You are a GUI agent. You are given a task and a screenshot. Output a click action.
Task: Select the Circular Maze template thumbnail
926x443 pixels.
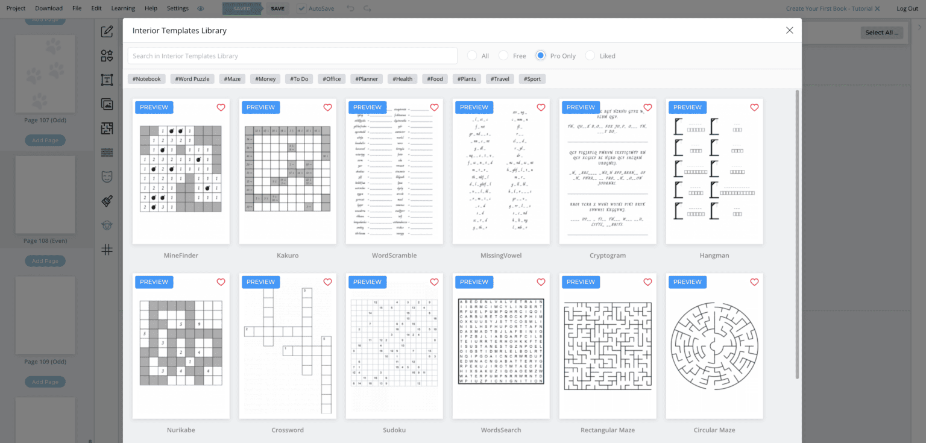(x=714, y=346)
